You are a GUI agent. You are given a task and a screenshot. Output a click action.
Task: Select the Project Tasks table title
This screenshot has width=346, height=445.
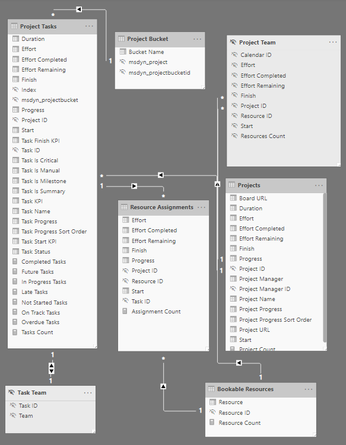click(x=39, y=27)
